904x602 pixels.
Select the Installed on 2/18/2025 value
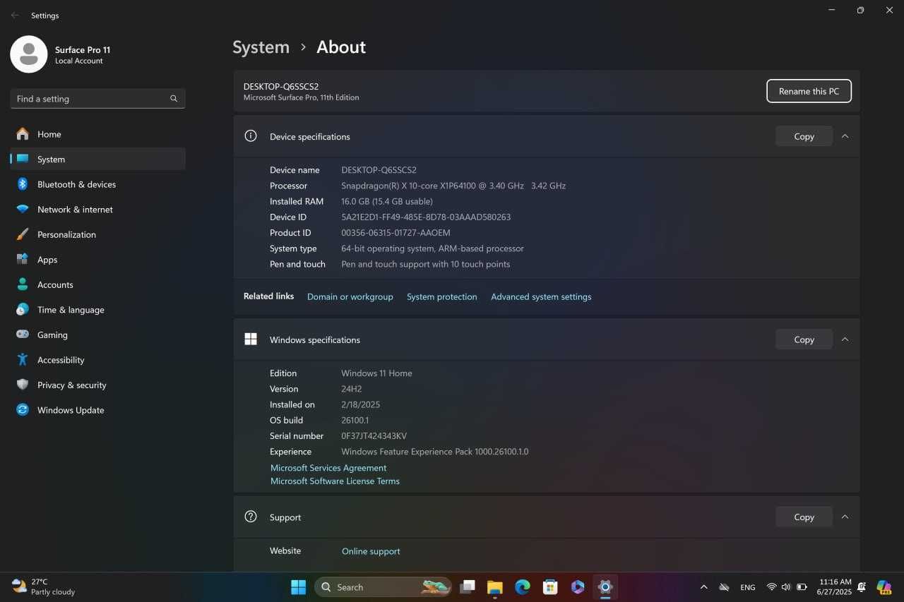[x=361, y=405]
